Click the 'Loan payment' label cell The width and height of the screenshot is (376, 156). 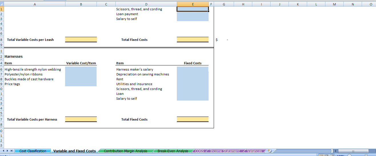click(x=127, y=14)
